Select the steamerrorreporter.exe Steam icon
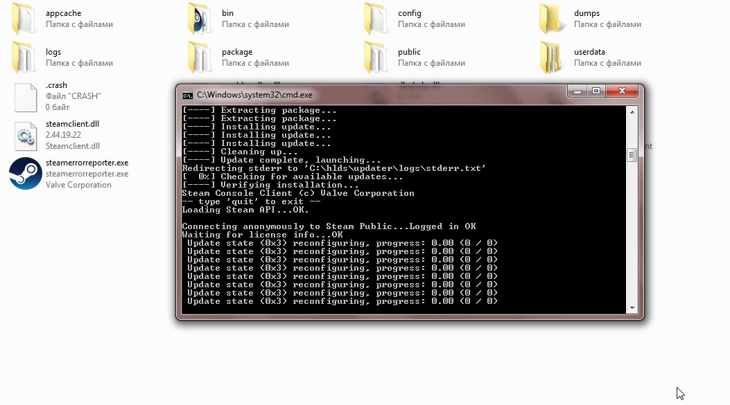This screenshot has width=730, height=405. (26, 174)
